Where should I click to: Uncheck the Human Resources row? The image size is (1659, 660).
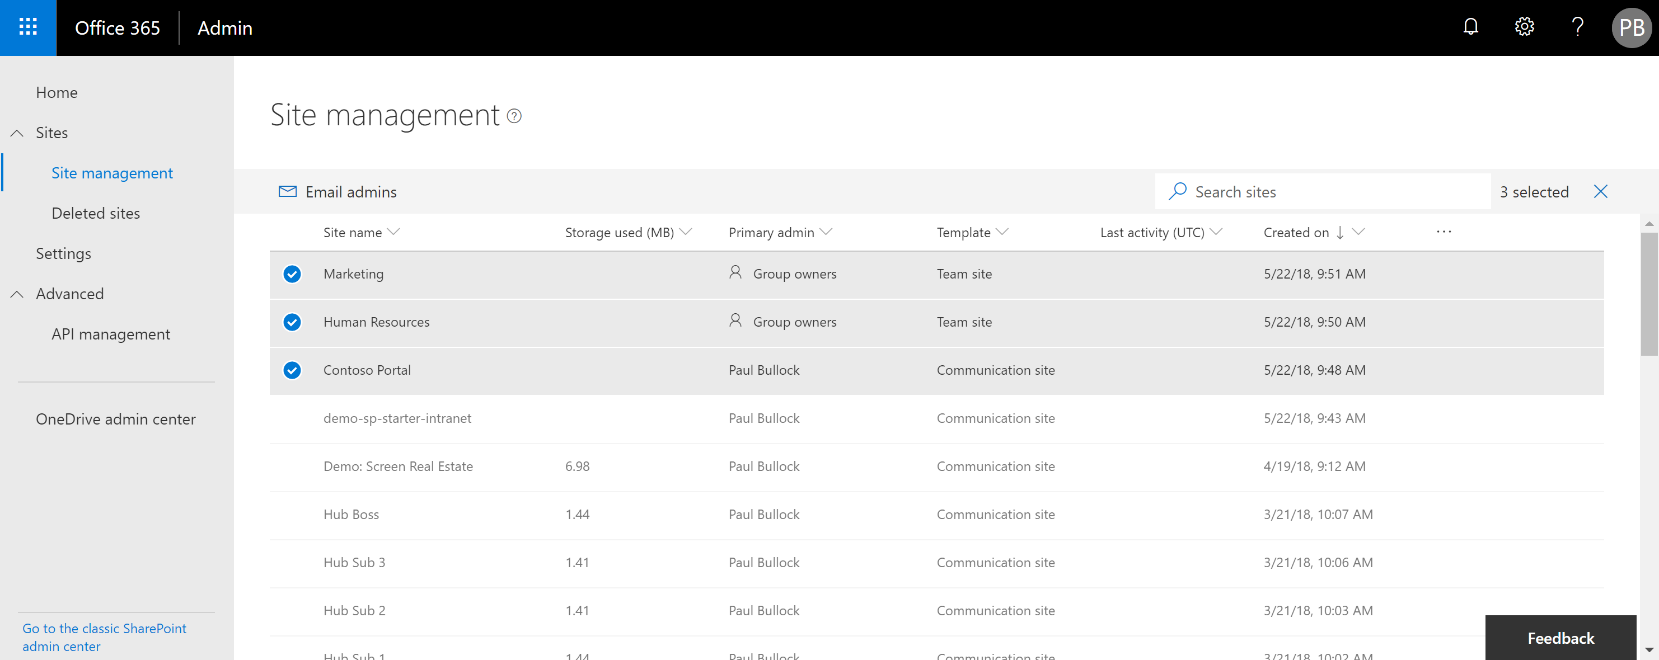pyautogui.click(x=292, y=322)
